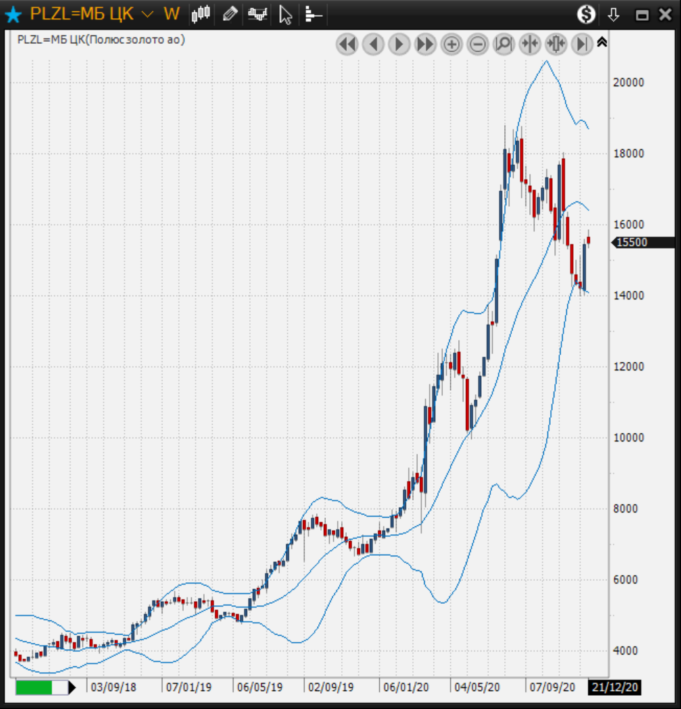Click the 16000 price axis label

click(628, 224)
